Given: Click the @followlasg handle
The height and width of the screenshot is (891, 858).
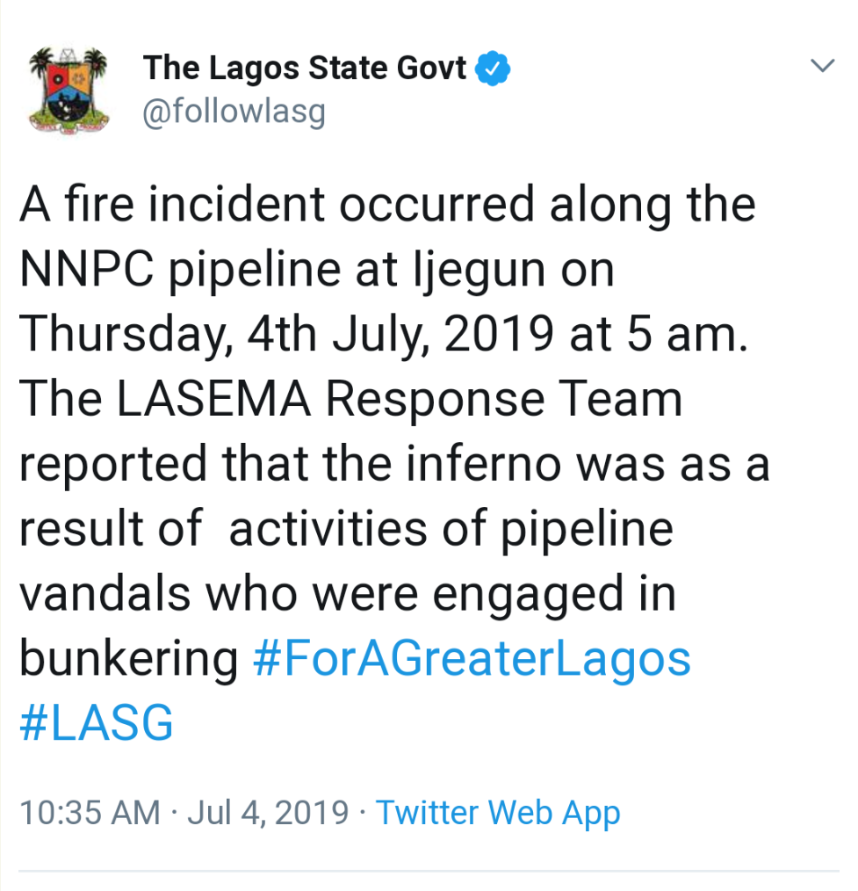Looking at the screenshot, I should pos(234,112).
